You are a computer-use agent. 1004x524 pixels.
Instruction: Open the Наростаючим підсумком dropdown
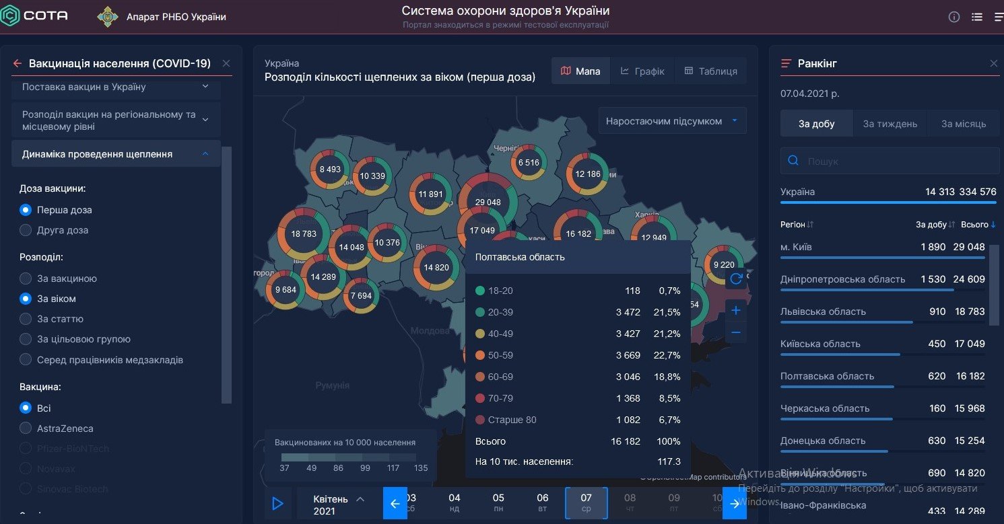pos(672,121)
